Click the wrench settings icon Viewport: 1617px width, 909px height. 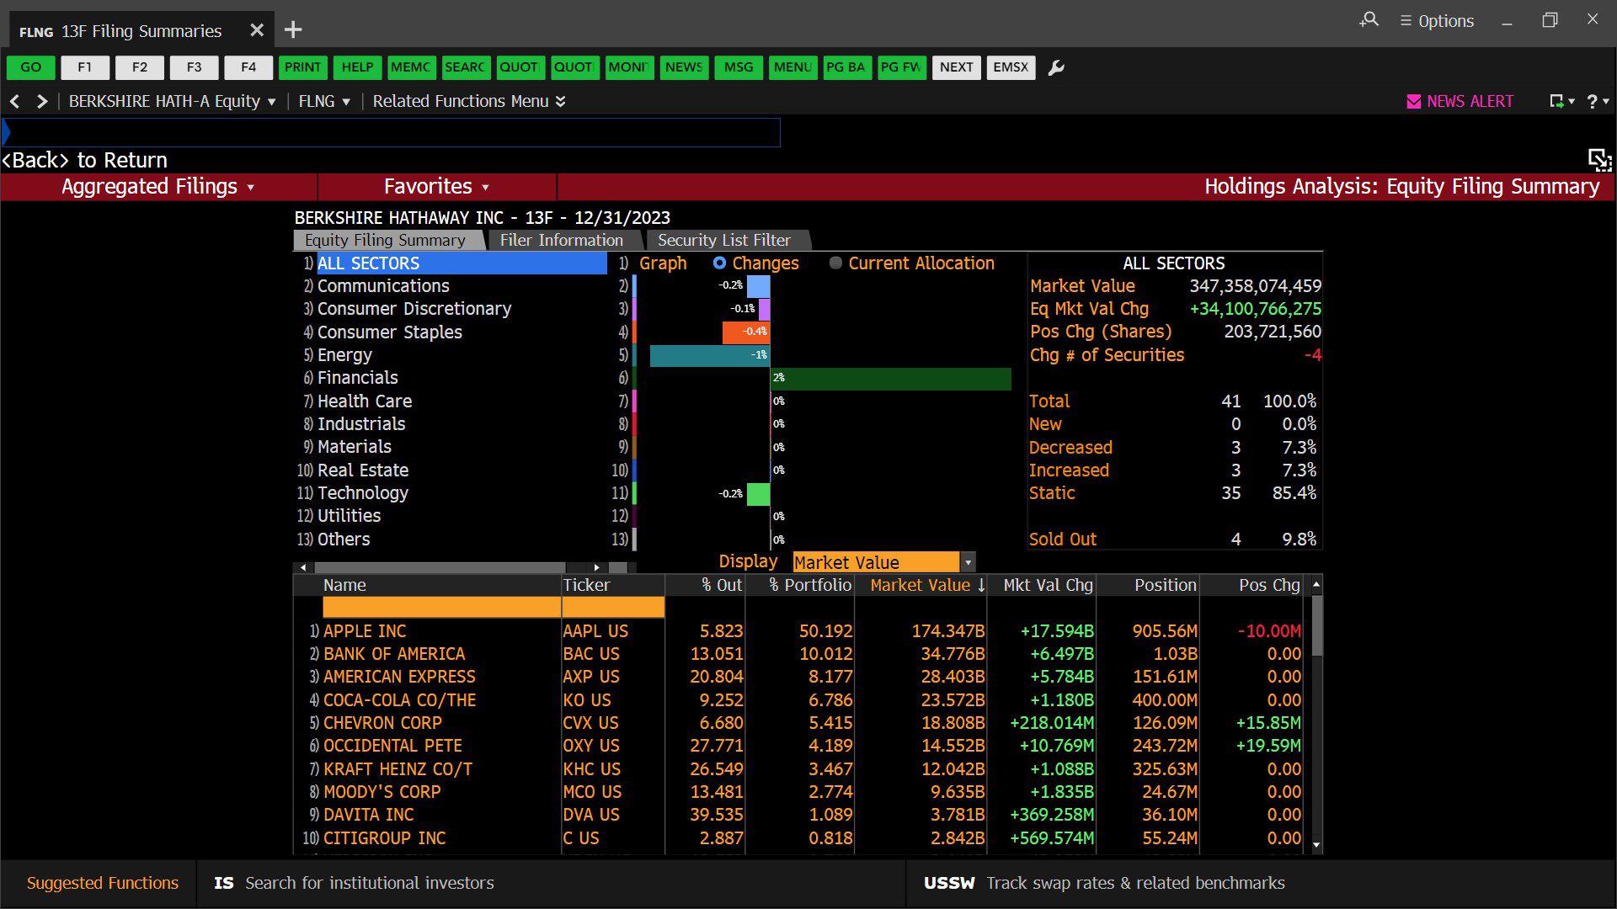1056,67
